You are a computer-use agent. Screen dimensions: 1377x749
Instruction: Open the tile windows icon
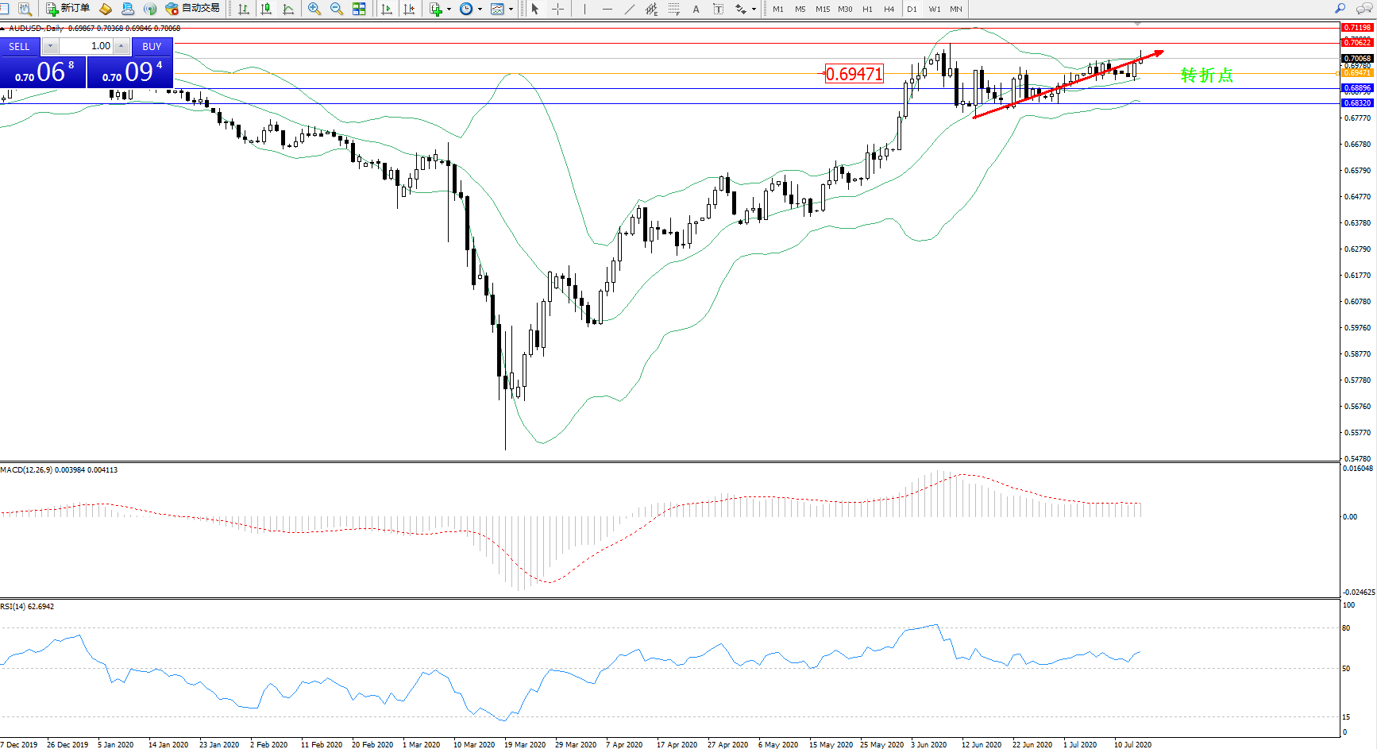pos(359,9)
